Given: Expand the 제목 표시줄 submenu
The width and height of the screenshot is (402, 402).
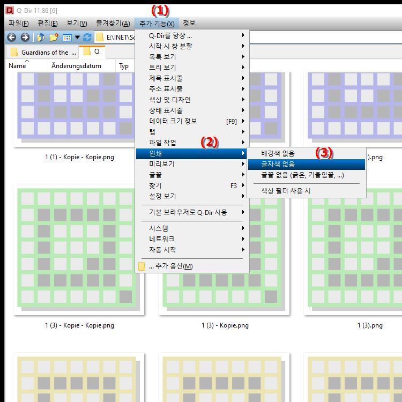Looking at the screenshot, I should (192, 78).
